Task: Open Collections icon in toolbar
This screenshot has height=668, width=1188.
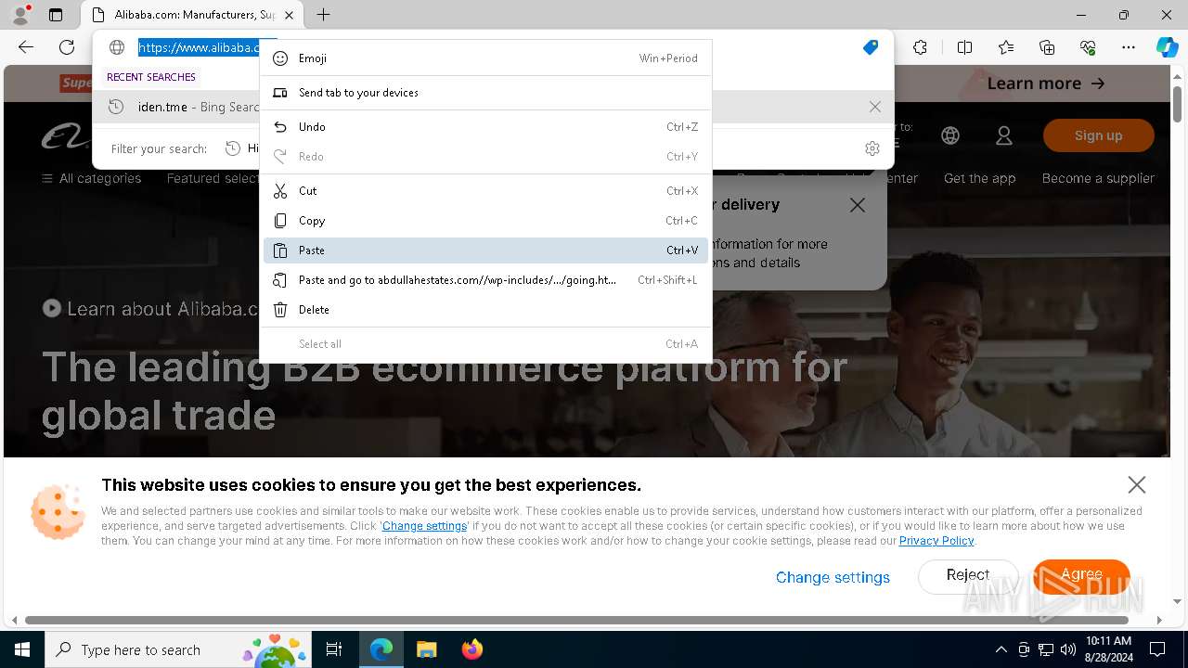Action: pos(1047,47)
